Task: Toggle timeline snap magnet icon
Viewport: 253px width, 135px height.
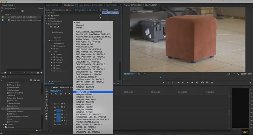Action: (x=56, y=94)
